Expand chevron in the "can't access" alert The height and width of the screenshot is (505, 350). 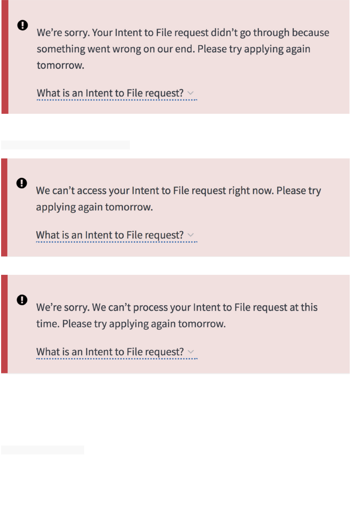coord(191,235)
